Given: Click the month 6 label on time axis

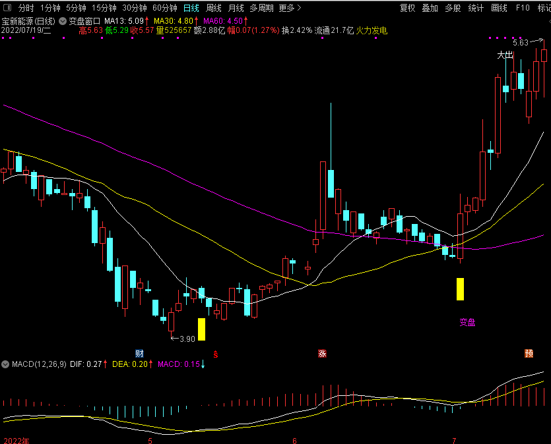Looking at the screenshot, I should [x=294, y=441].
